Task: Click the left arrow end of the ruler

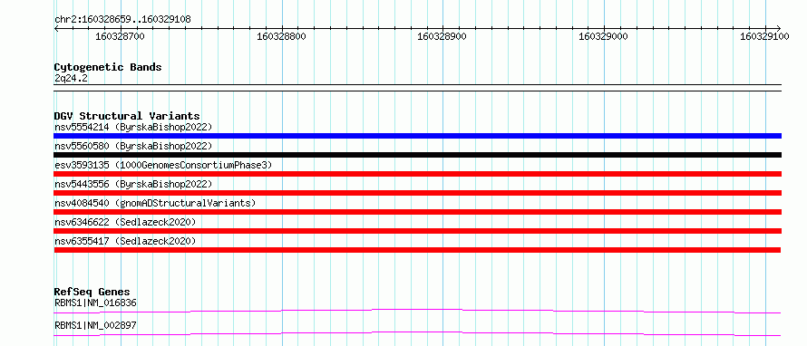Action: 56,28
